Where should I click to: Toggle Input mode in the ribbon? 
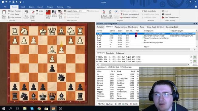[32, 14]
